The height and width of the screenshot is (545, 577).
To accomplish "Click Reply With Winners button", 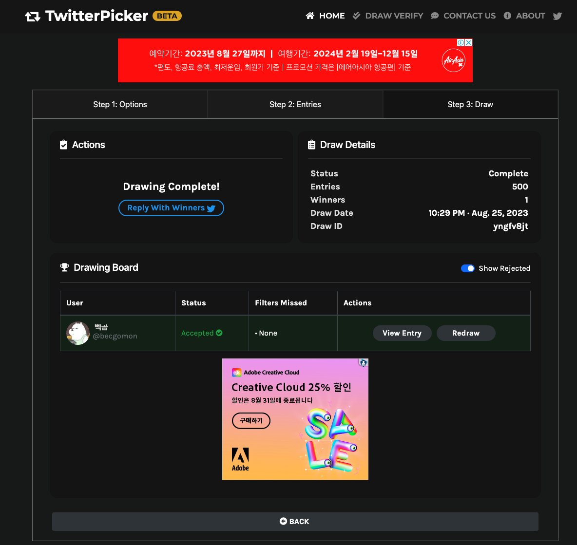I will (171, 208).
